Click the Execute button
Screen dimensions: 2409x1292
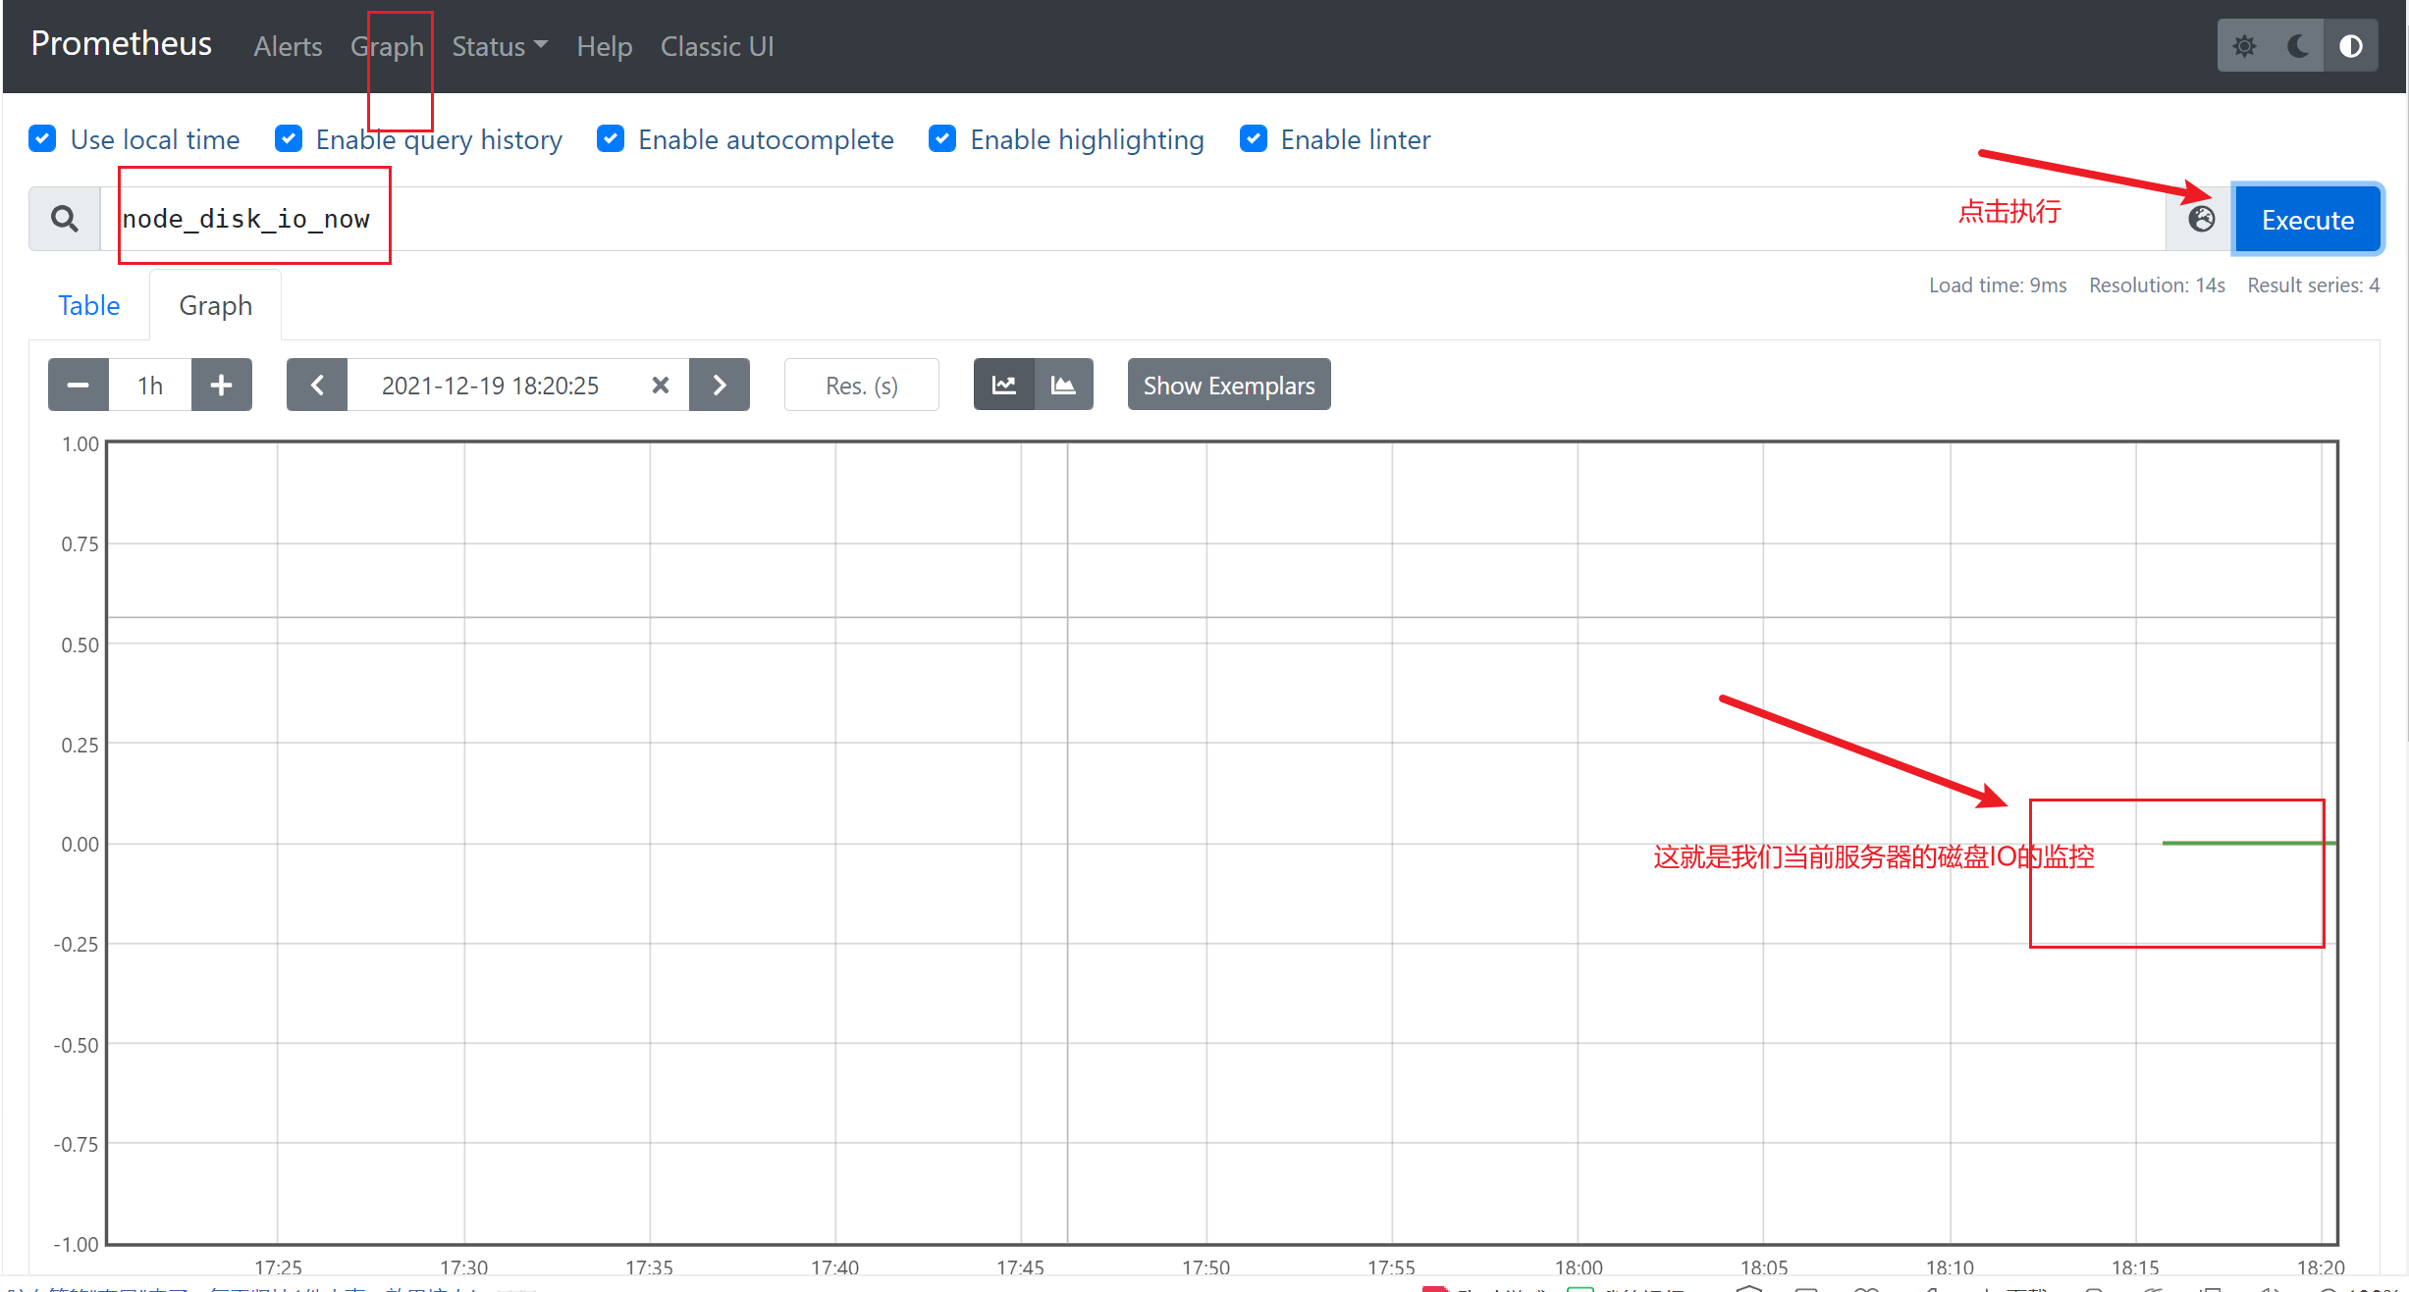pos(2308,220)
